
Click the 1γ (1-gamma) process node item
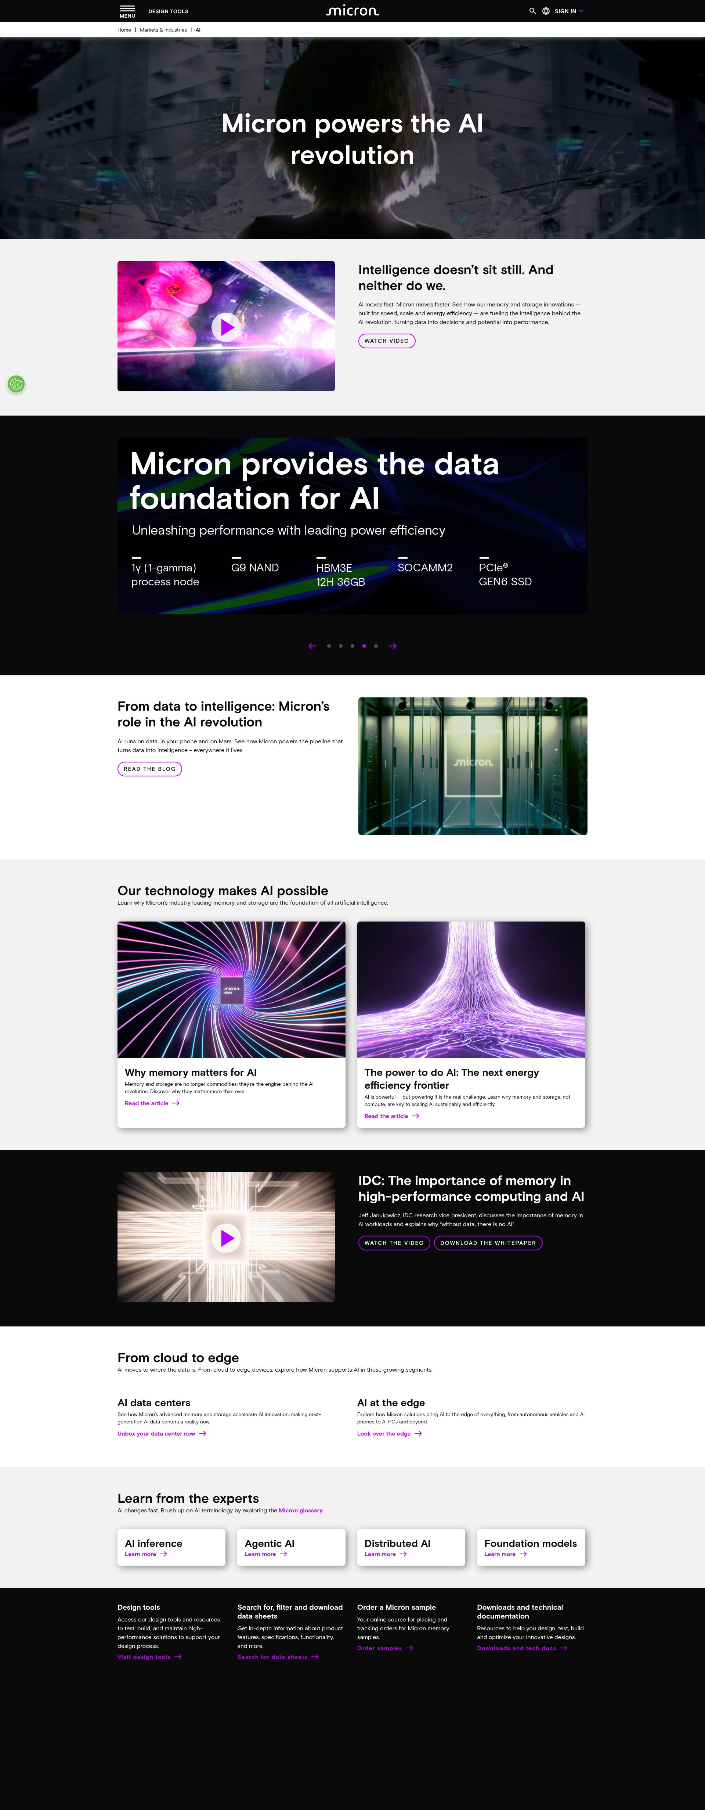click(165, 574)
